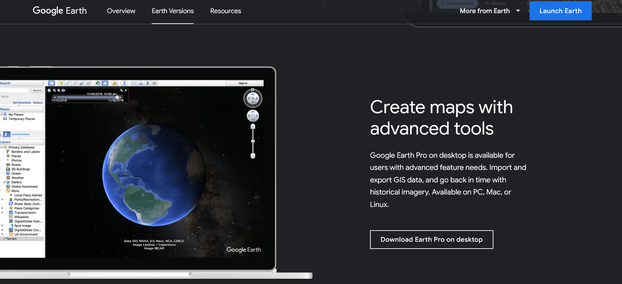The image size is (622, 284).
Task: Uncheck the Terrain layer checkbox
Action: (x=4, y=239)
